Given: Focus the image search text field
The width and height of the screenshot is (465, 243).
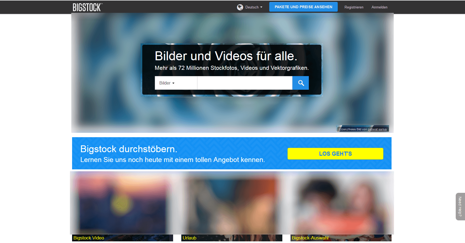Looking at the screenshot, I should point(245,83).
